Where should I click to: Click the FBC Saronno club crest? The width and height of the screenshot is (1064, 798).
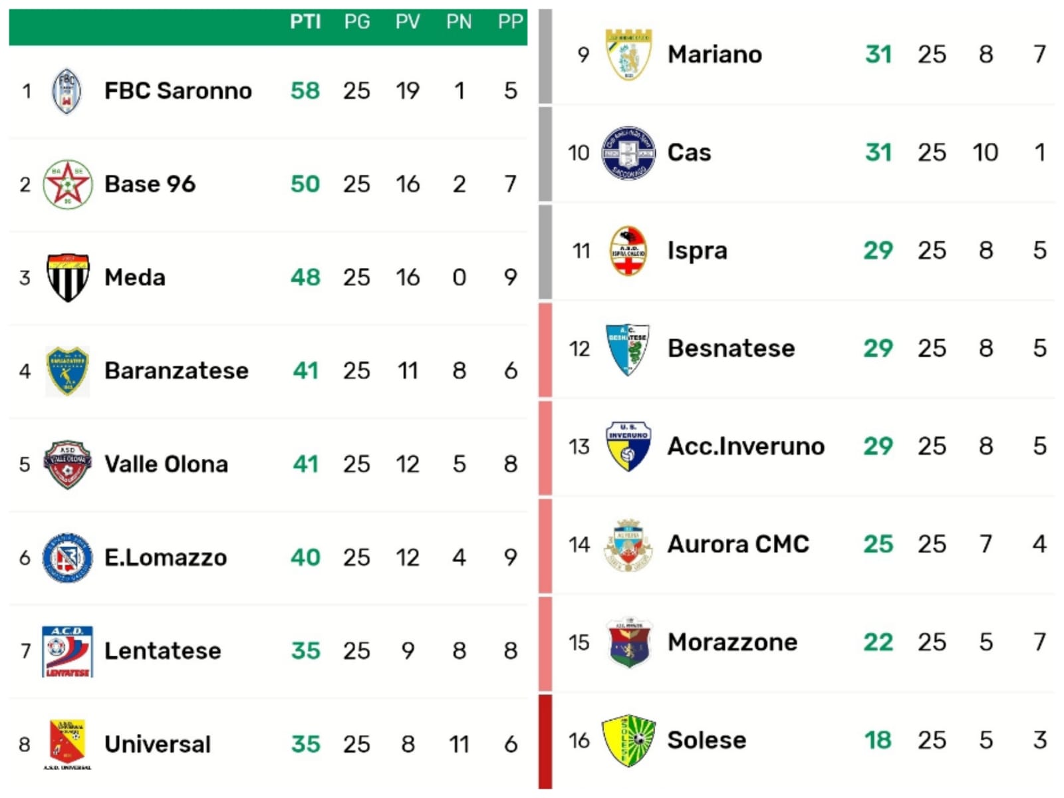(66, 91)
